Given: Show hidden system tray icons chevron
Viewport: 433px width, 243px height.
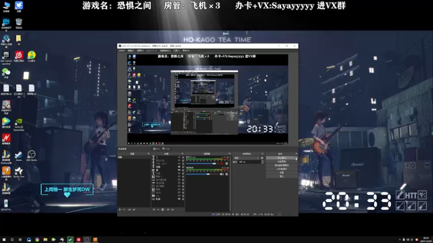Looking at the screenshot, I should 399,239.
